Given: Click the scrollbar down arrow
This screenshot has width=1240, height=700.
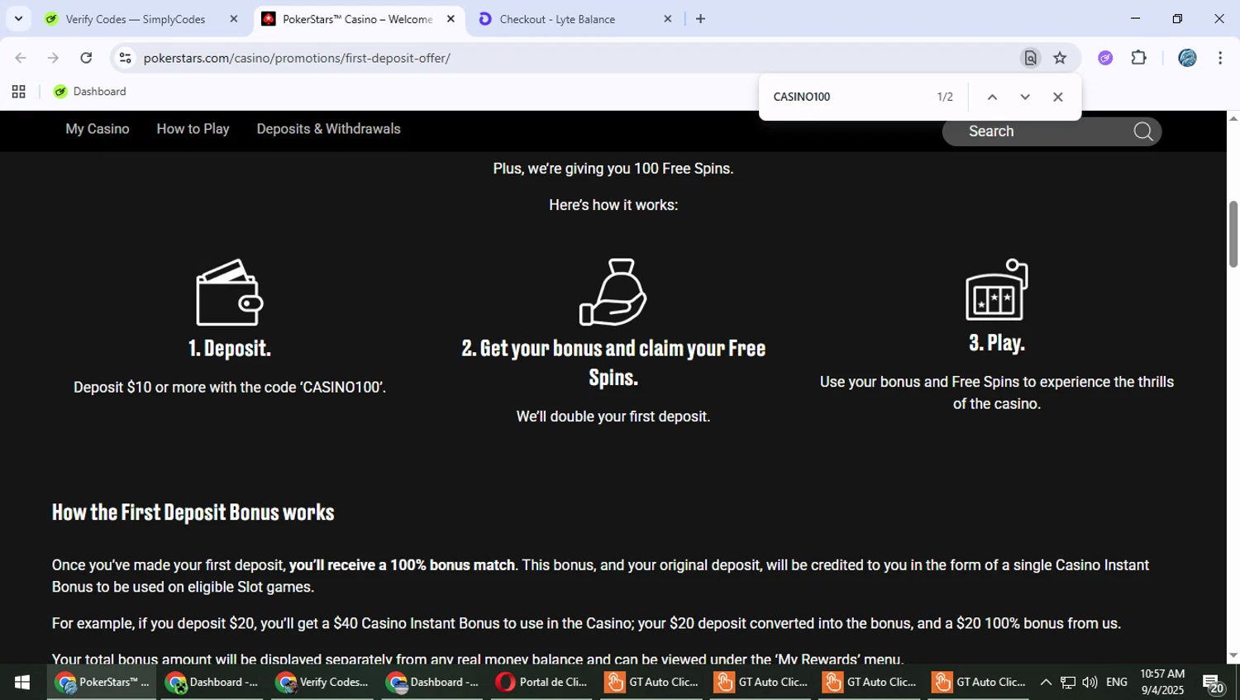Looking at the screenshot, I should 1233,655.
